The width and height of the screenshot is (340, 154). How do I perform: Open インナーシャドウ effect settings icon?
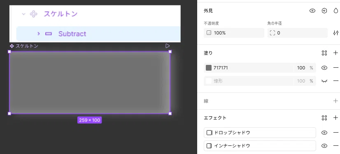[x=209, y=146]
